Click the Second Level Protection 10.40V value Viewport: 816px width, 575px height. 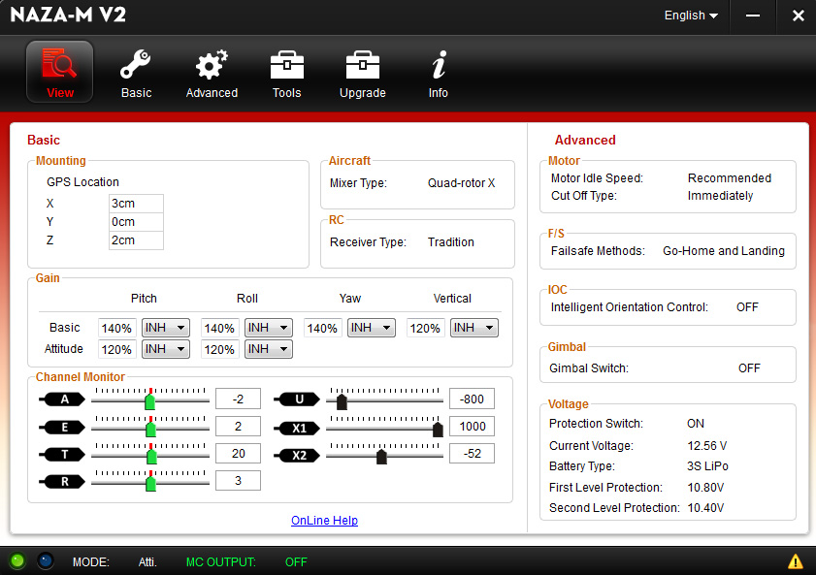tap(705, 507)
